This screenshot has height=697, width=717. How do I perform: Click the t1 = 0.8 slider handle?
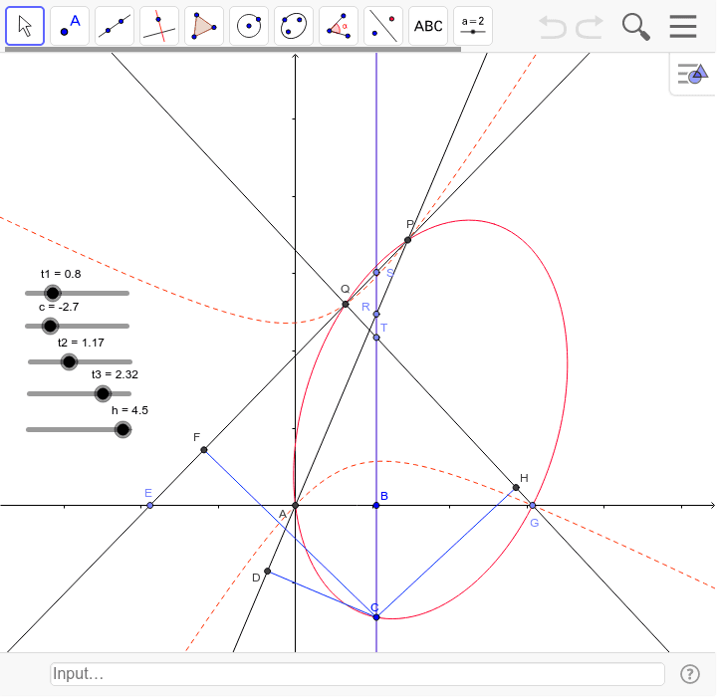tap(53, 293)
